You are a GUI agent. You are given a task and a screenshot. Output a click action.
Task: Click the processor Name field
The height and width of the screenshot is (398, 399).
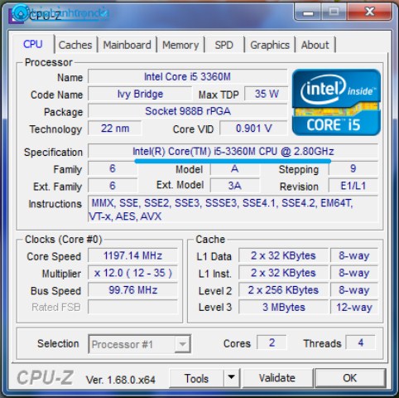click(188, 76)
